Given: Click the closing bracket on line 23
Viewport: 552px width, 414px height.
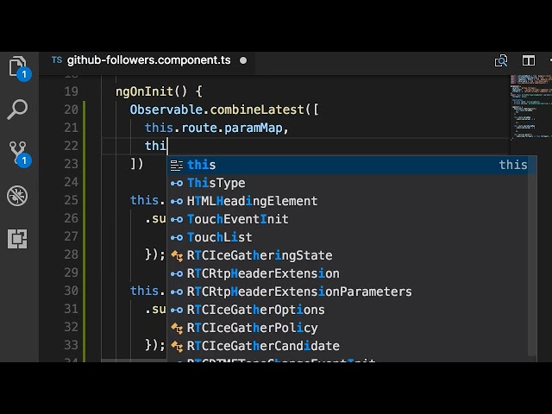Looking at the screenshot, I should tap(134, 164).
